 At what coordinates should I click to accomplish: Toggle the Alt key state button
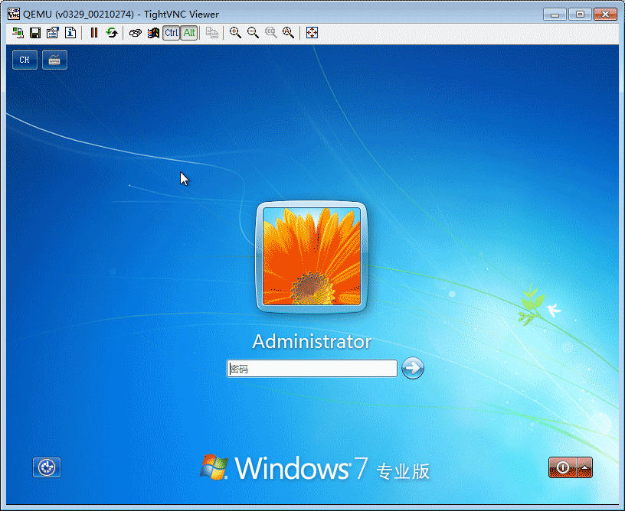(x=189, y=33)
